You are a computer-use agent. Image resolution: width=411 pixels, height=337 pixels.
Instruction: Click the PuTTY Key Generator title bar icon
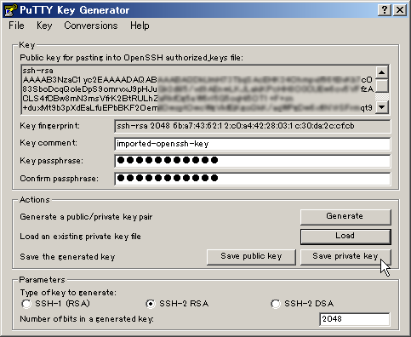pos(11,10)
